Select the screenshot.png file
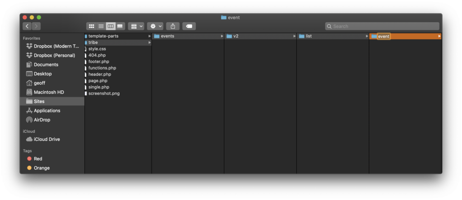Image resolution: width=462 pixels, height=200 pixels. tap(118, 93)
